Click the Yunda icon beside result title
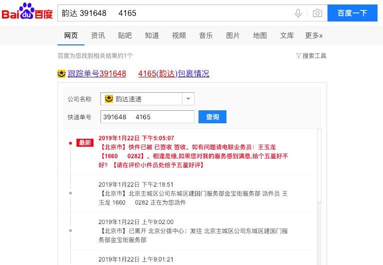The image size is (383, 265). pyautogui.click(x=61, y=74)
